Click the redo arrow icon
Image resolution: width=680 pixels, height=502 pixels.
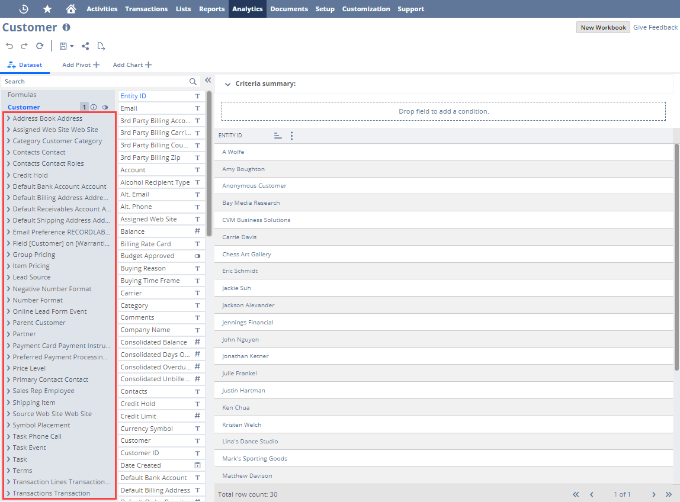(x=24, y=46)
